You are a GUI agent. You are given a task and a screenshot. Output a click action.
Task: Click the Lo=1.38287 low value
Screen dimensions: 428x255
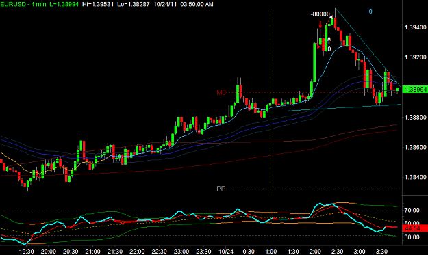134,4
